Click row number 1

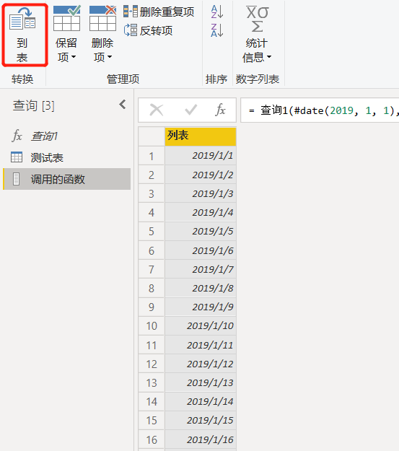coord(152,156)
